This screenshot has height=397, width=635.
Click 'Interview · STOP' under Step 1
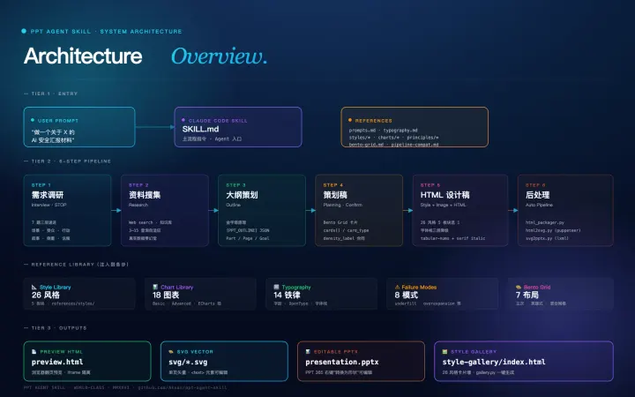point(49,205)
